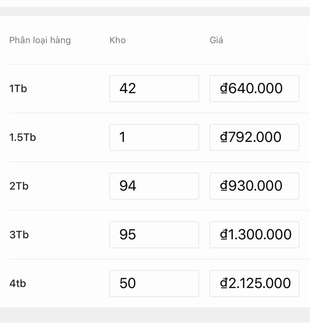Click the stock field for 1Tb
This screenshot has height=323, width=310.
coord(154,89)
